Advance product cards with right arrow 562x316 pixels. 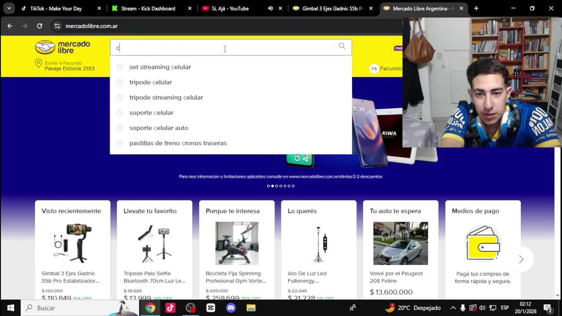[521, 259]
